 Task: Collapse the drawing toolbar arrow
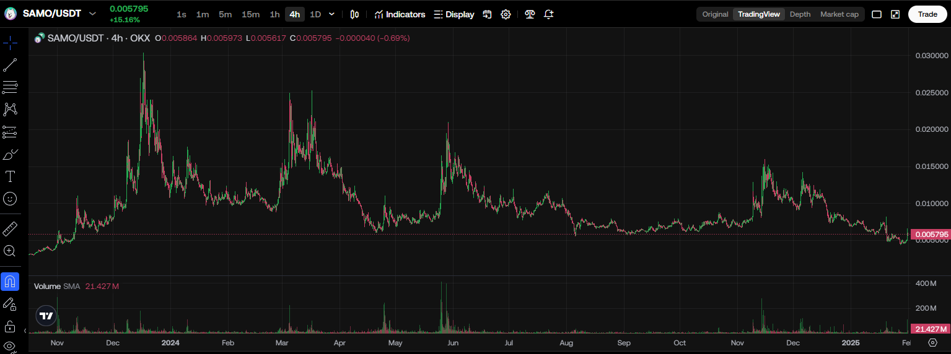25,331
